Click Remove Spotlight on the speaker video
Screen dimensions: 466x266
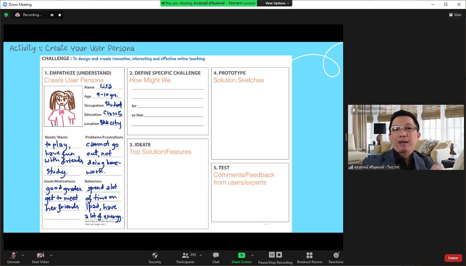point(368,111)
